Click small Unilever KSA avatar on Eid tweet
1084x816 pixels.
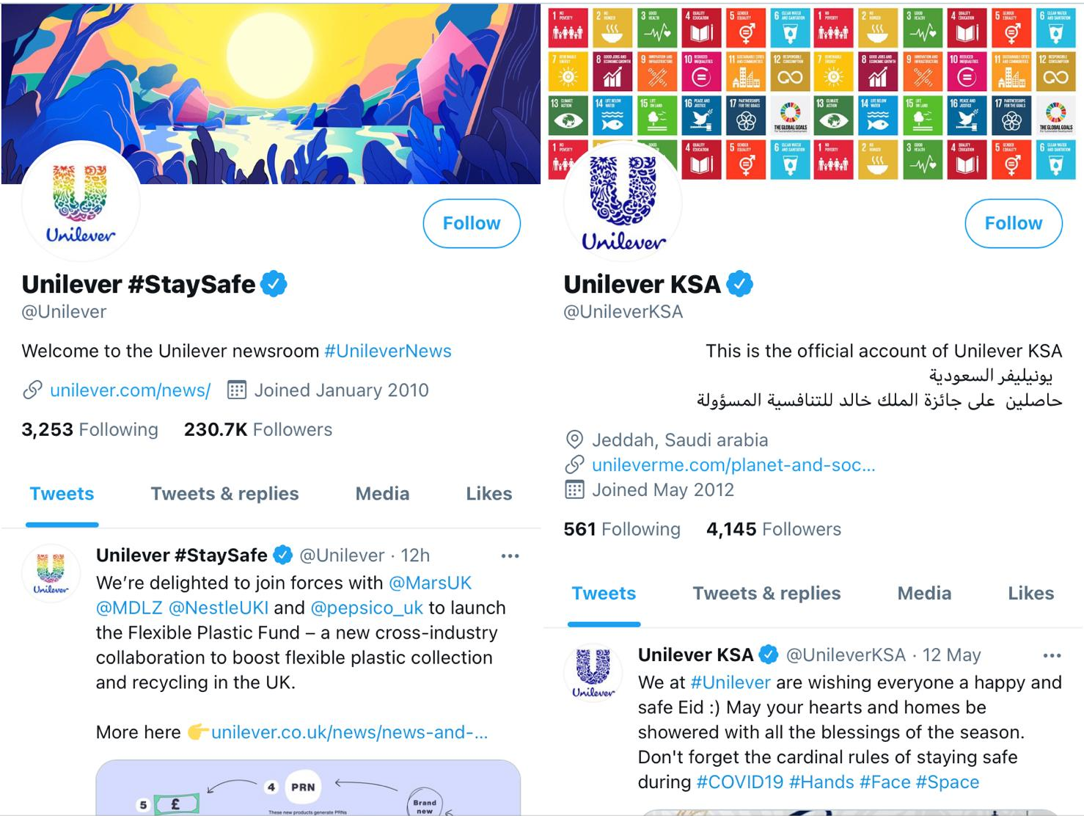point(593,673)
